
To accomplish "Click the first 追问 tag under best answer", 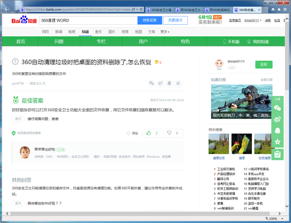I will 18,118.
